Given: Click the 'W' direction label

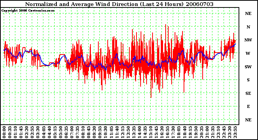Looking at the screenshot, I should click(x=248, y=53).
